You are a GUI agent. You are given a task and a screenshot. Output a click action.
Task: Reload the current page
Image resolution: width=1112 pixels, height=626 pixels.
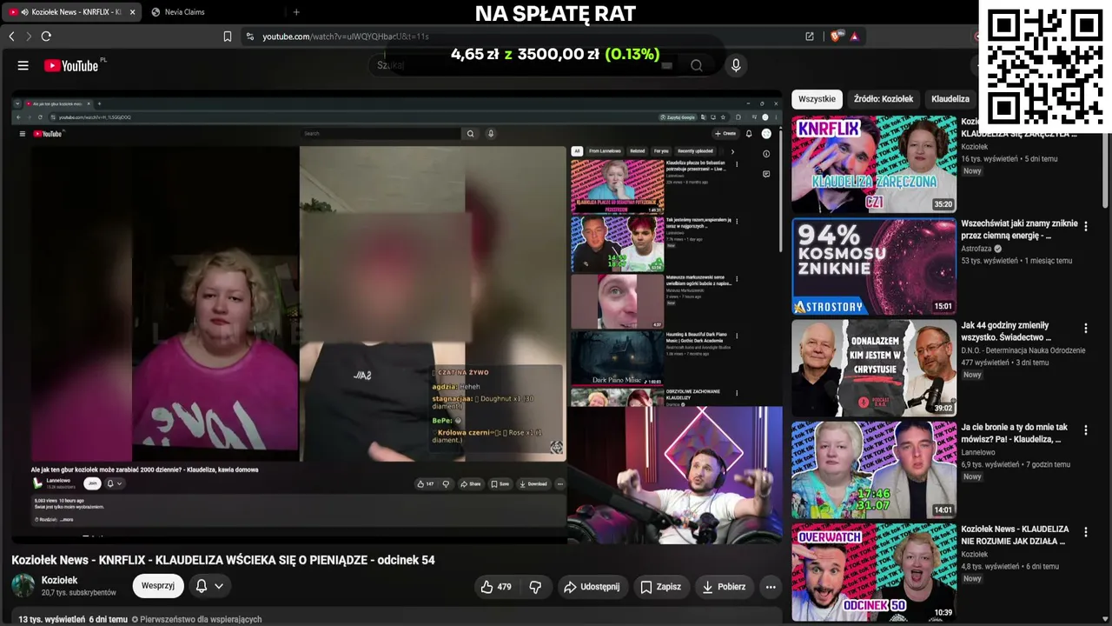pos(46,37)
